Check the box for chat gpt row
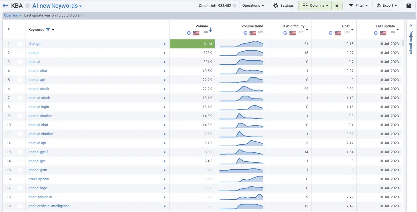 click(20, 44)
